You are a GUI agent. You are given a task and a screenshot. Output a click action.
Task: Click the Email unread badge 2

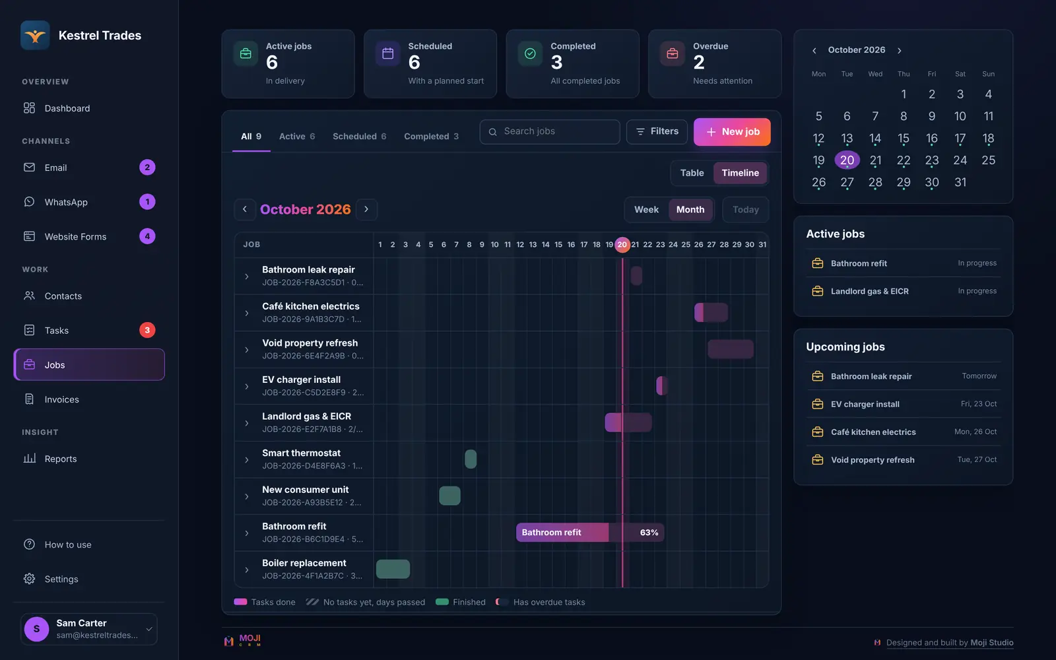[x=147, y=168]
